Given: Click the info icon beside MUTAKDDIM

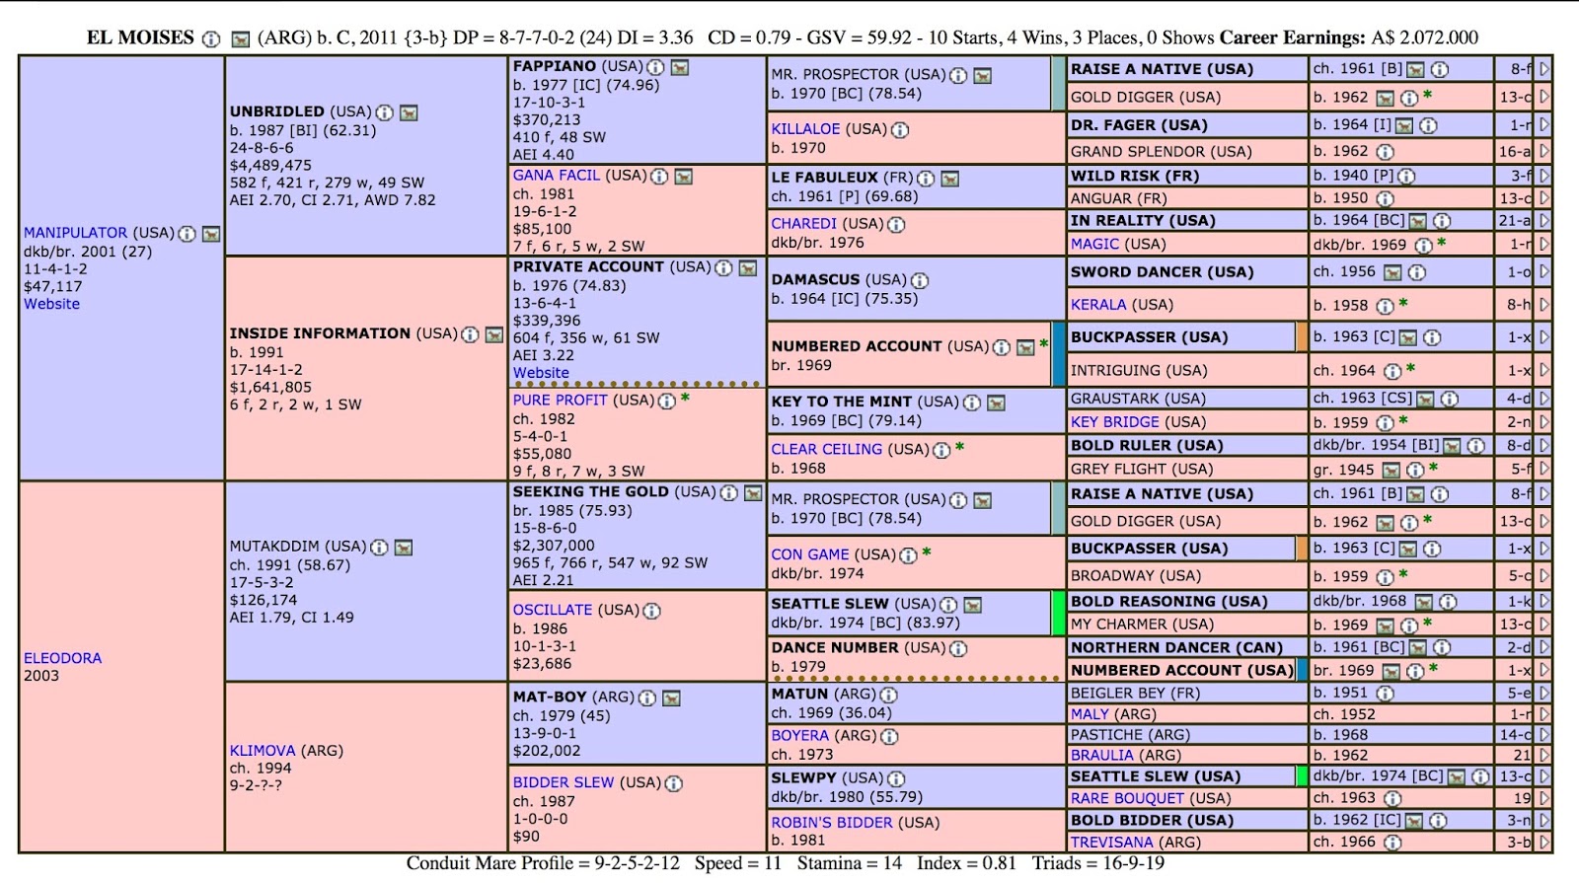Looking at the screenshot, I should (x=379, y=548).
